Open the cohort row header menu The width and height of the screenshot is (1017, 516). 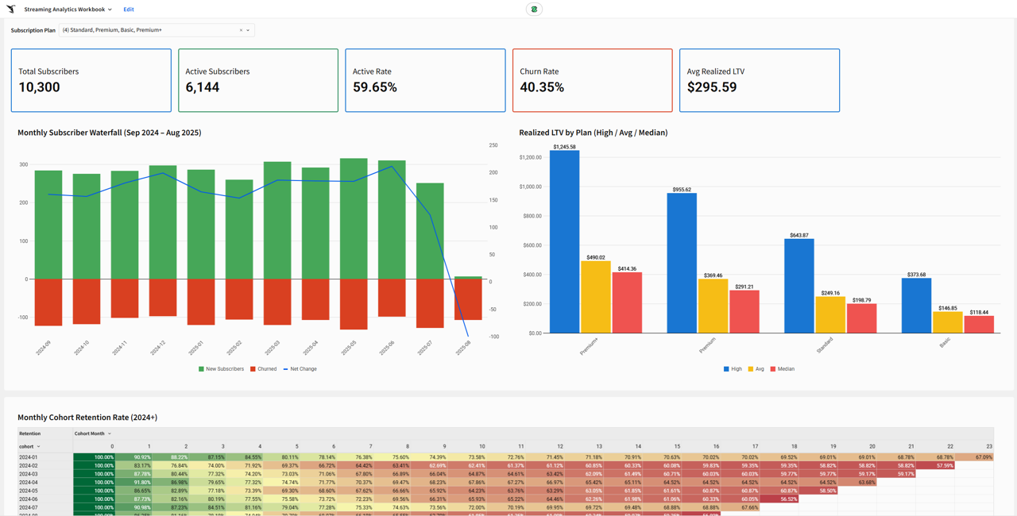[38, 446]
